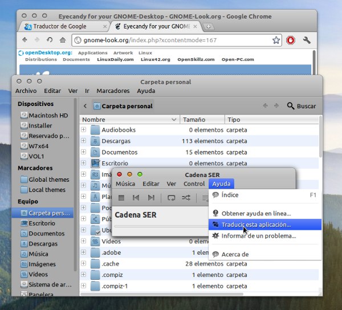The width and height of the screenshot is (342, 310).
Task: Skip to previous track in player
Action: click(x=136, y=198)
